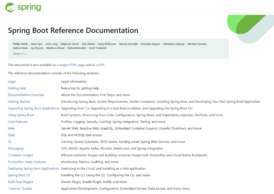Click the Version 2.7.0 text
The image size is (274, 194).
[20, 54]
